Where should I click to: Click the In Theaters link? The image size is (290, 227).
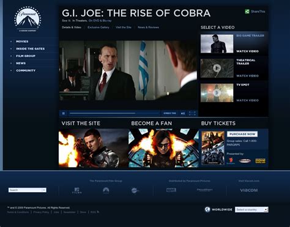(80, 21)
